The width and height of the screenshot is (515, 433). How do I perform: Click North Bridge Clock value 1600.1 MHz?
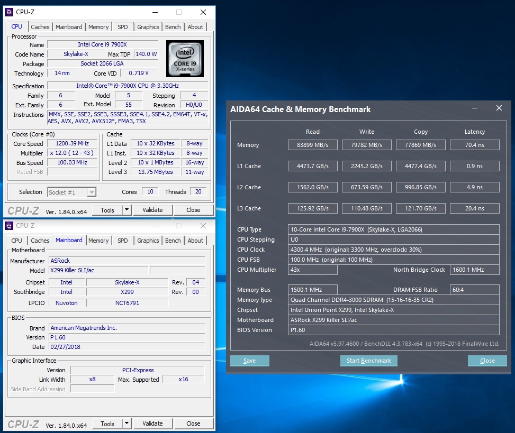475,270
